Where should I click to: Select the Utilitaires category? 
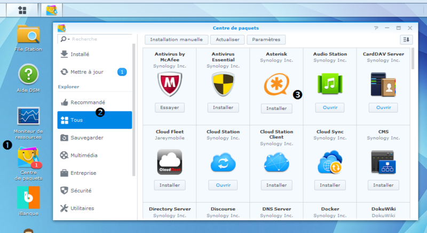coord(94,208)
